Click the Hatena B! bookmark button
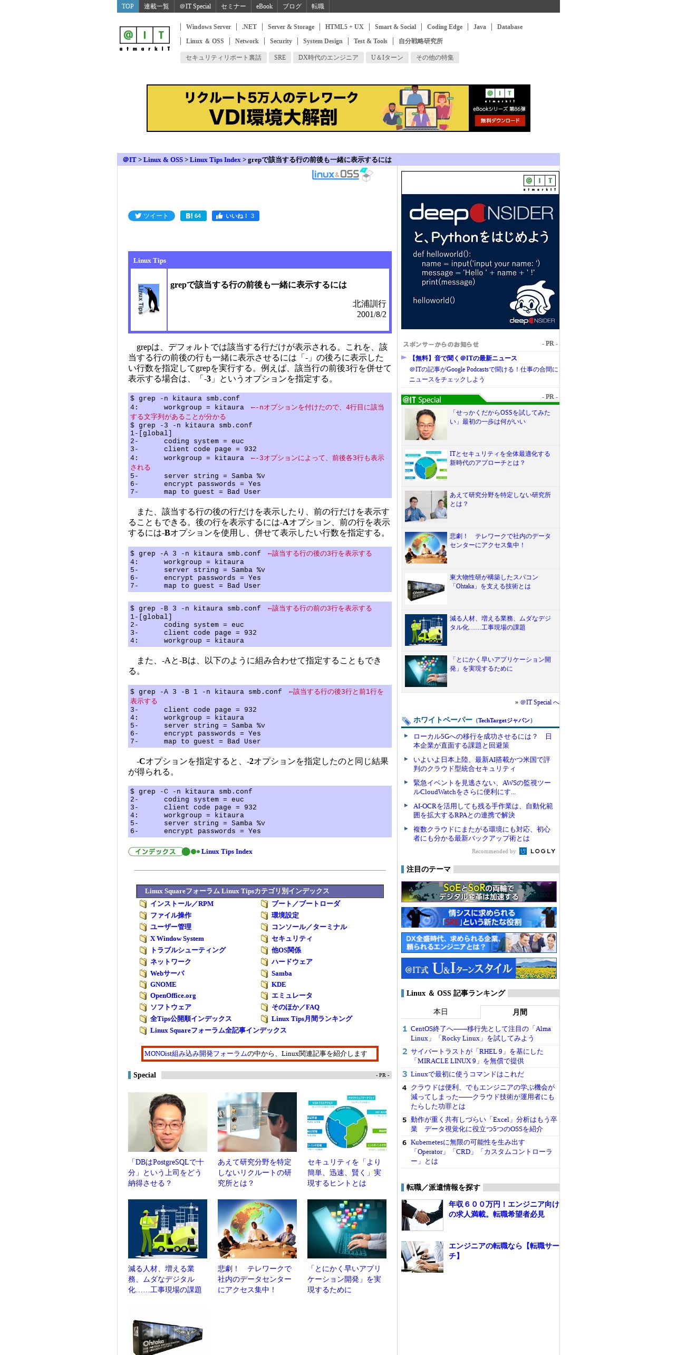The width and height of the screenshot is (677, 1355). tap(193, 216)
